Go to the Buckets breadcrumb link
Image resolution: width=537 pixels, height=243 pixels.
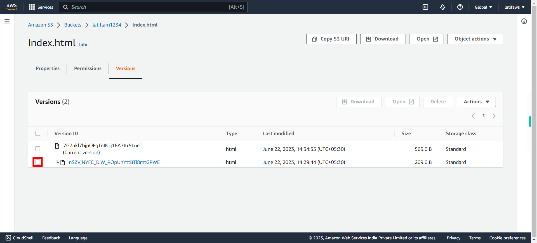point(73,25)
